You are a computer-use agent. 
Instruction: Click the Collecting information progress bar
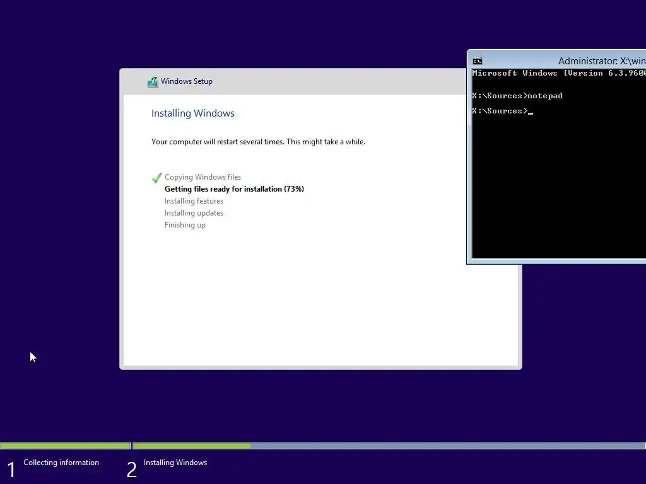tap(66, 446)
